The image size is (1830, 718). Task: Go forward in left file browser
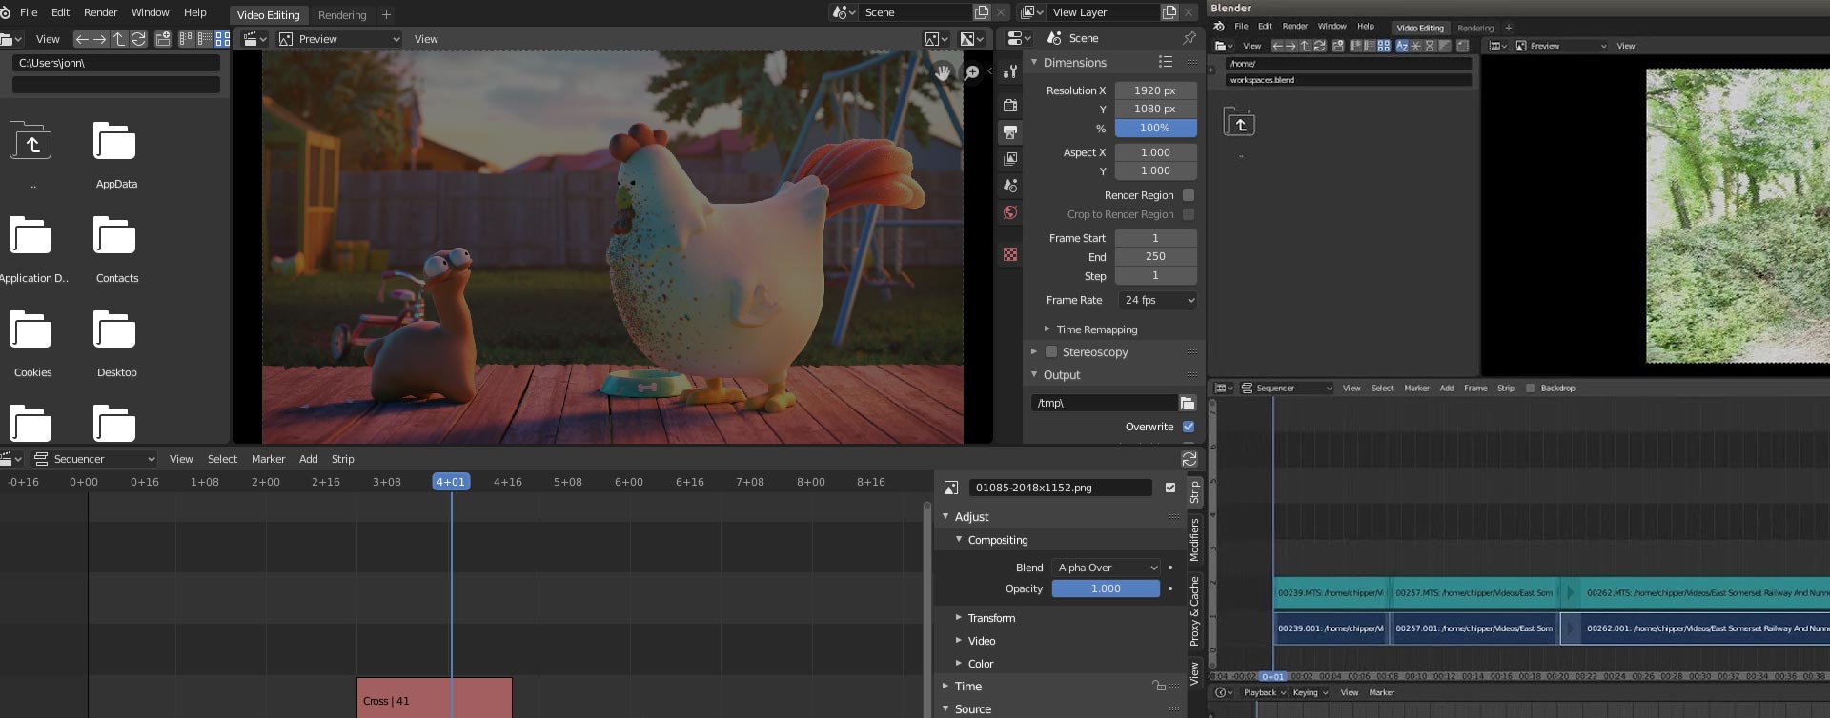[x=100, y=39]
